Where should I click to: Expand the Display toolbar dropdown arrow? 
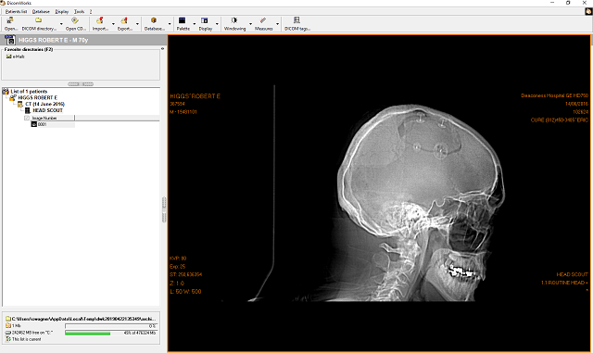[x=217, y=24]
